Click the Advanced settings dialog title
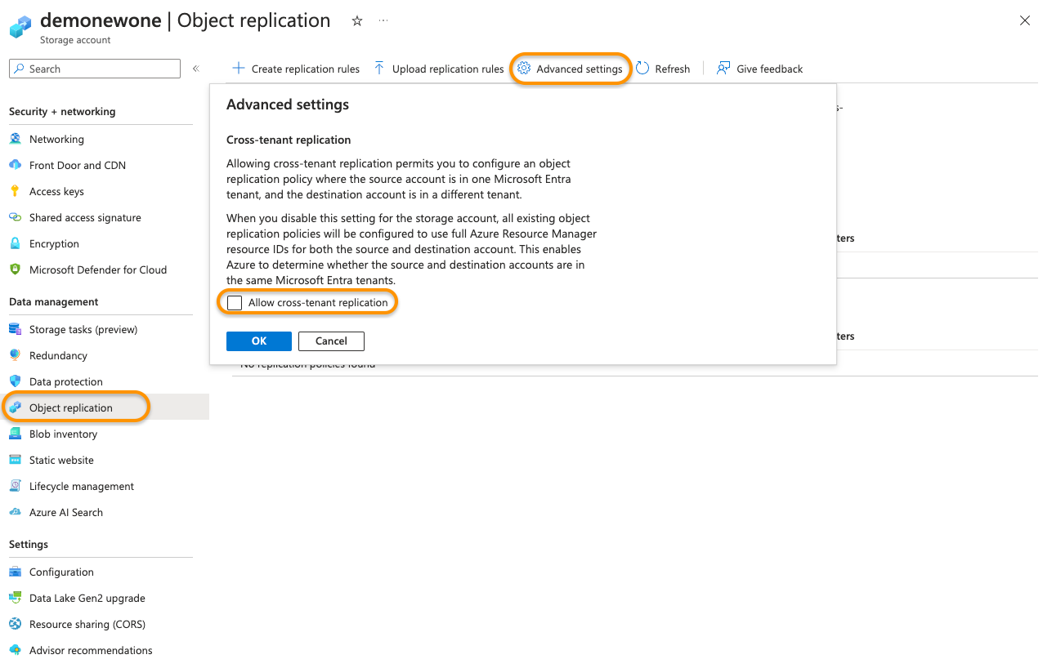This screenshot has height=668, width=1043. pos(288,105)
